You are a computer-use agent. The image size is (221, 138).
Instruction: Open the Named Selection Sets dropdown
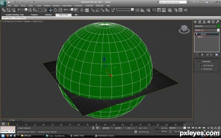125,10
